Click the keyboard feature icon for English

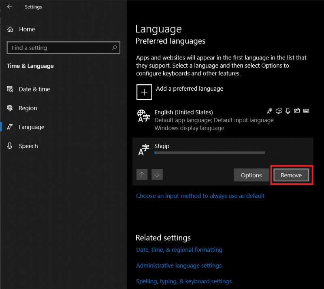pyautogui.click(x=306, y=111)
